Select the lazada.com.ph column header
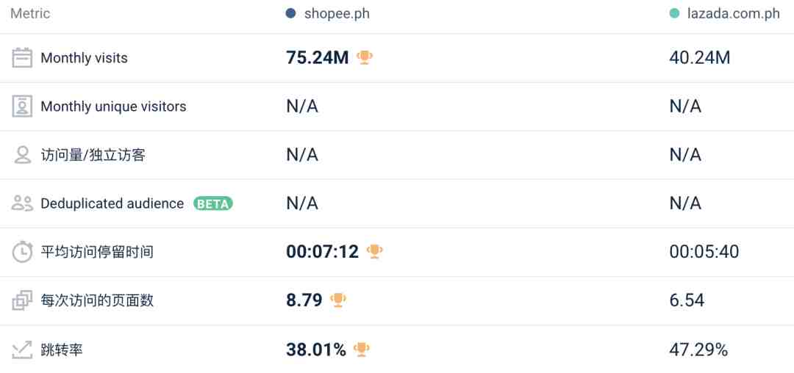 point(725,14)
